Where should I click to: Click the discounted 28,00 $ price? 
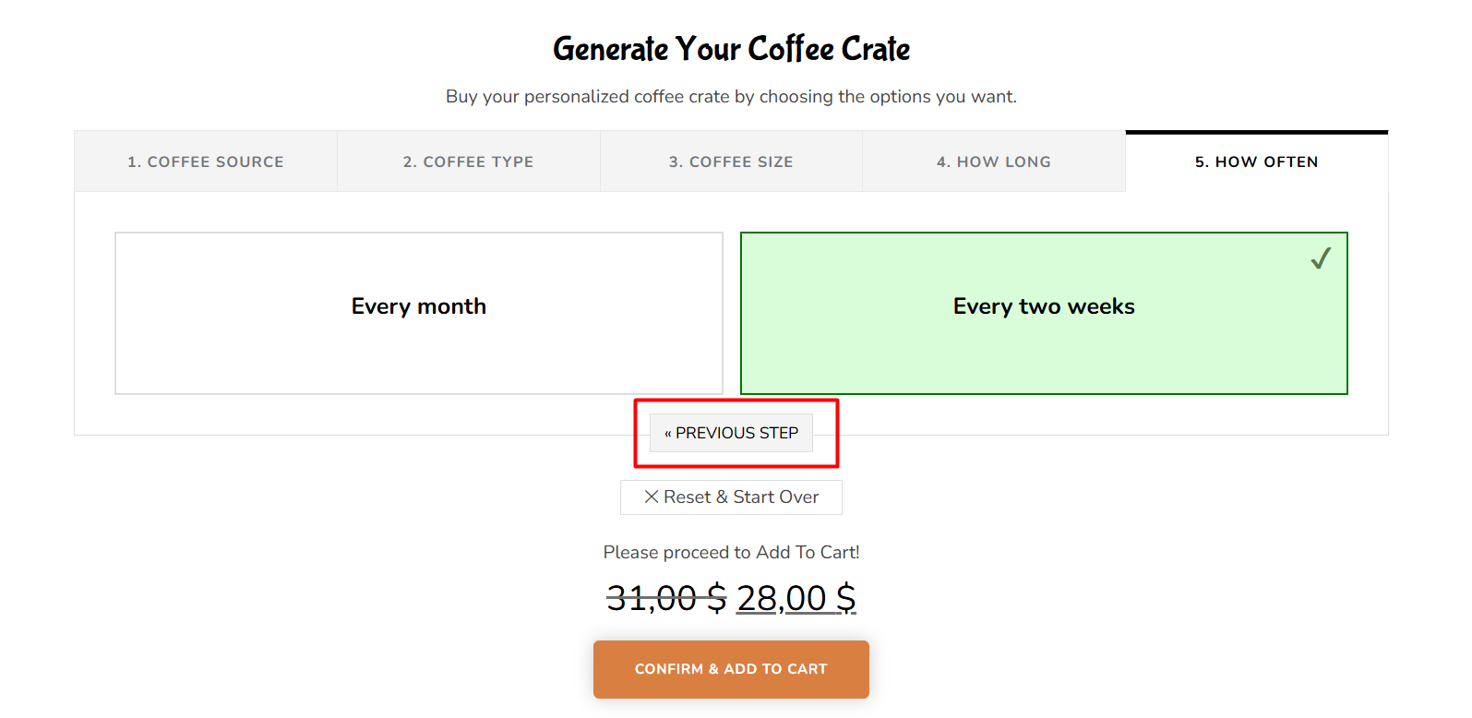tap(796, 598)
